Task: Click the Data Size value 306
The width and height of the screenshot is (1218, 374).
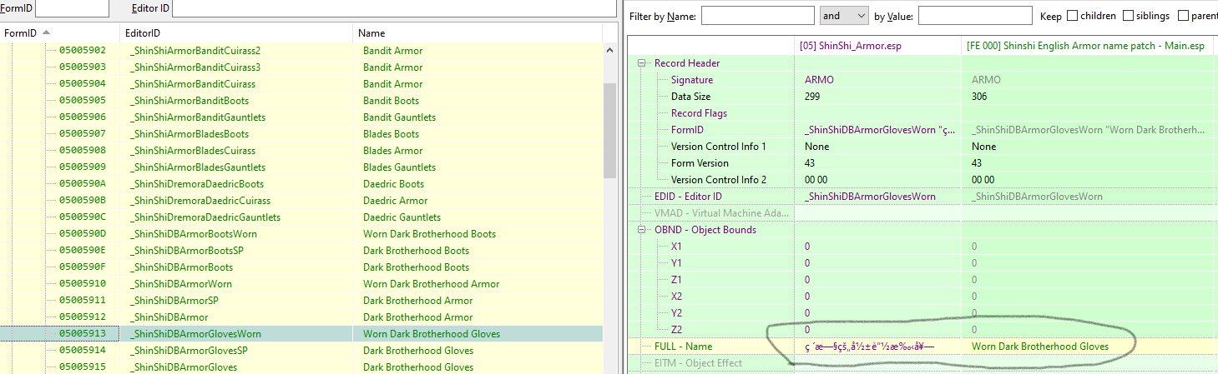Action: 979,97
